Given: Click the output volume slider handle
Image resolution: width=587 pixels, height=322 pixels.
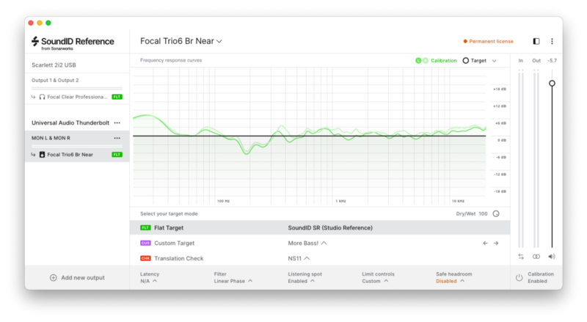Looking at the screenshot, I should tap(552, 84).
